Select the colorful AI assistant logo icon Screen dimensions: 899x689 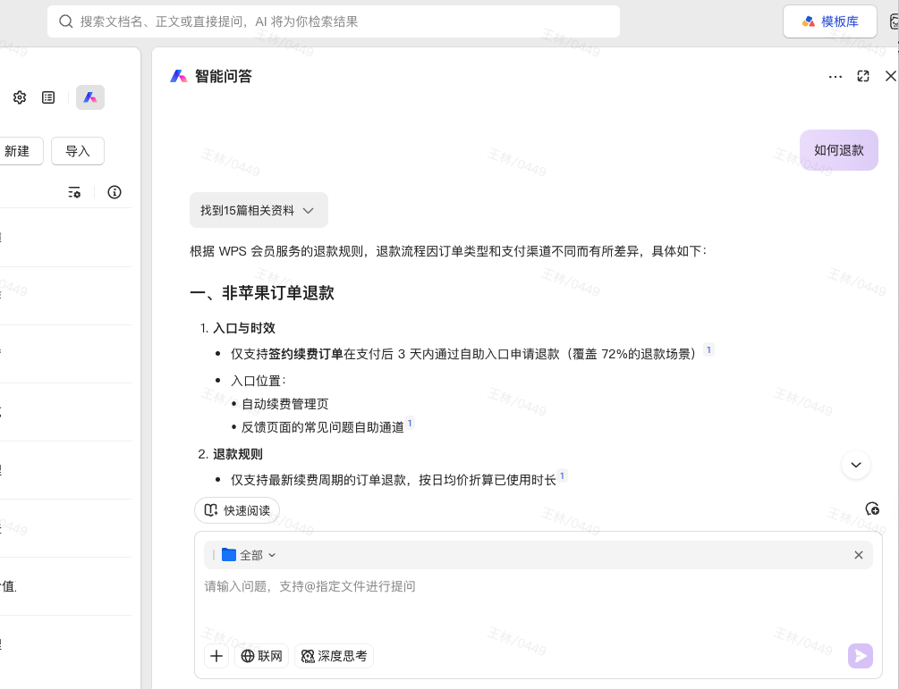(x=89, y=97)
